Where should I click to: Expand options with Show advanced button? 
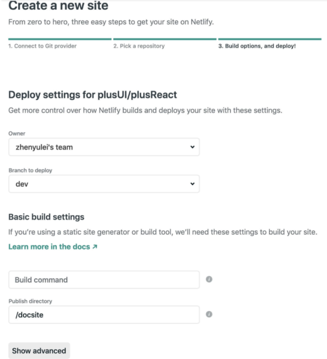[x=39, y=351]
